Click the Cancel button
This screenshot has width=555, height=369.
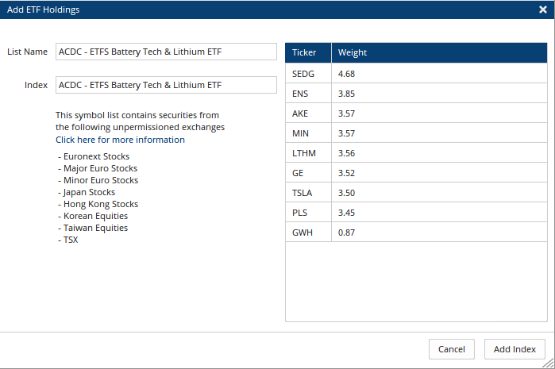pos(451,349)
